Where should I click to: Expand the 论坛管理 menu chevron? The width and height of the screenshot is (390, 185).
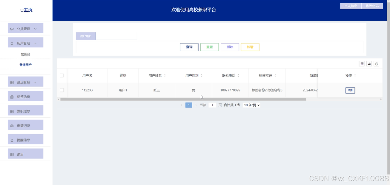click(35, 83)
